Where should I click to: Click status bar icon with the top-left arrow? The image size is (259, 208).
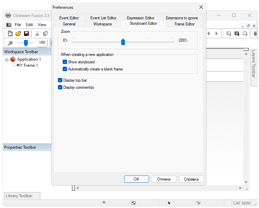pos(104,203)
